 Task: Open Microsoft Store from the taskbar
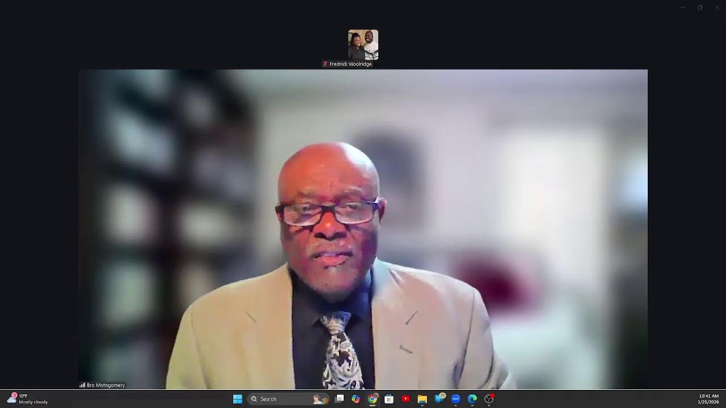pyautogui.click(x=389, y=399)
